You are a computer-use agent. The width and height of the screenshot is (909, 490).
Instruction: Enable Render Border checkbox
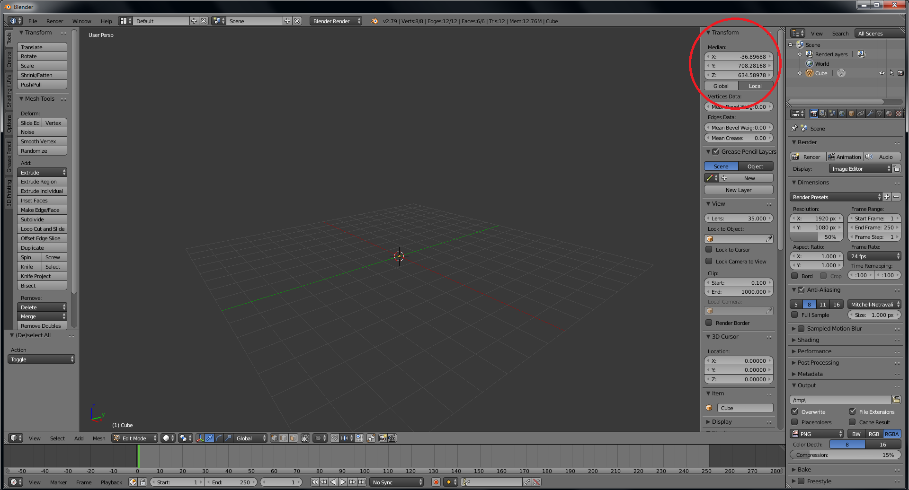click(x=709, y=323)
